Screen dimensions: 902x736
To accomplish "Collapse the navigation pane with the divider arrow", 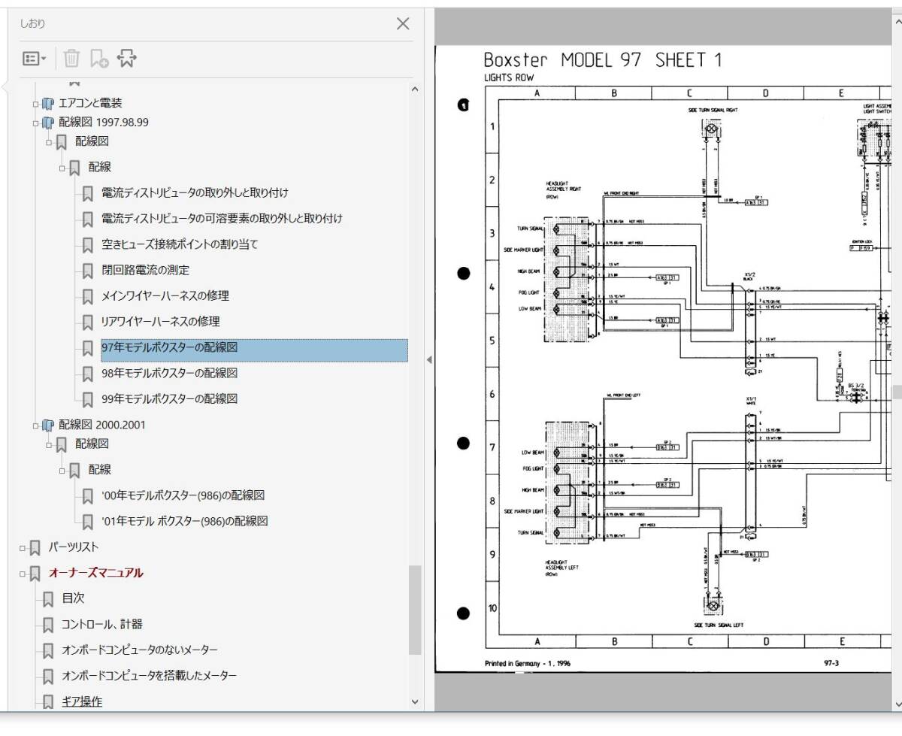I will (x=429, y=360).
